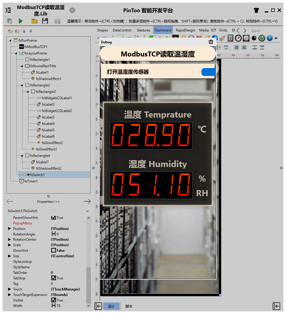Collapse the fxRectangle3 tree node

pyautogui.click(x=28, y=92)
